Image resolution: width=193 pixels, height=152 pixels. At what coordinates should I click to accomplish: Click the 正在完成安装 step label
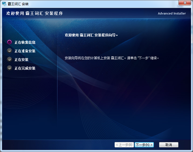25,68
